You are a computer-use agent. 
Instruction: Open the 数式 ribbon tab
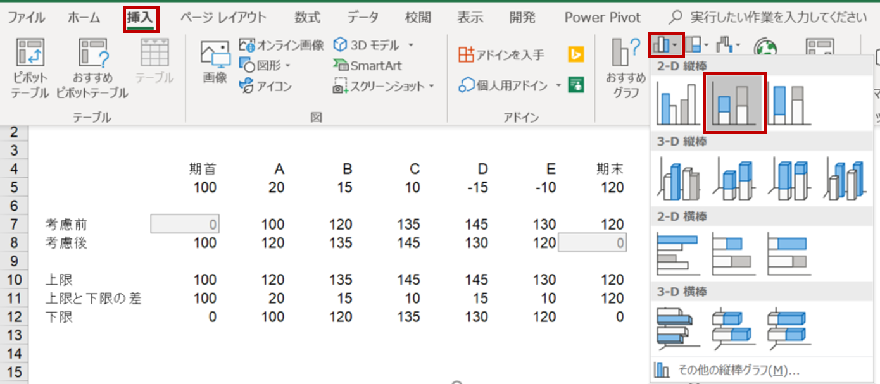tap(308, 18)
